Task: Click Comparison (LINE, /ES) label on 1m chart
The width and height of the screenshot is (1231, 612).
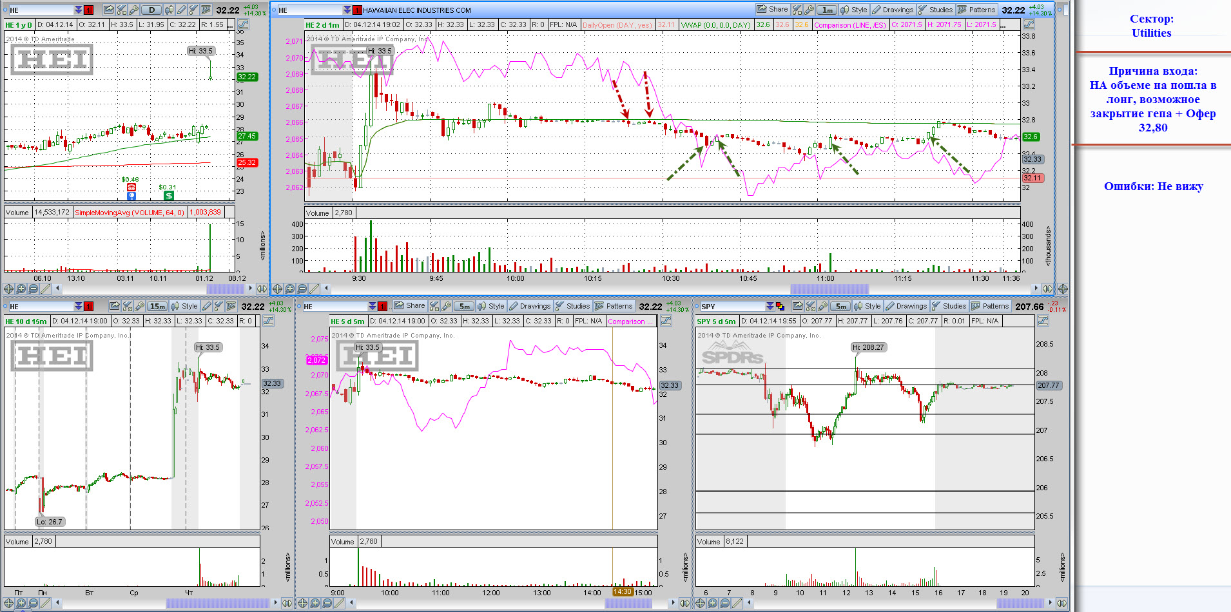Action: pos(850,24)
